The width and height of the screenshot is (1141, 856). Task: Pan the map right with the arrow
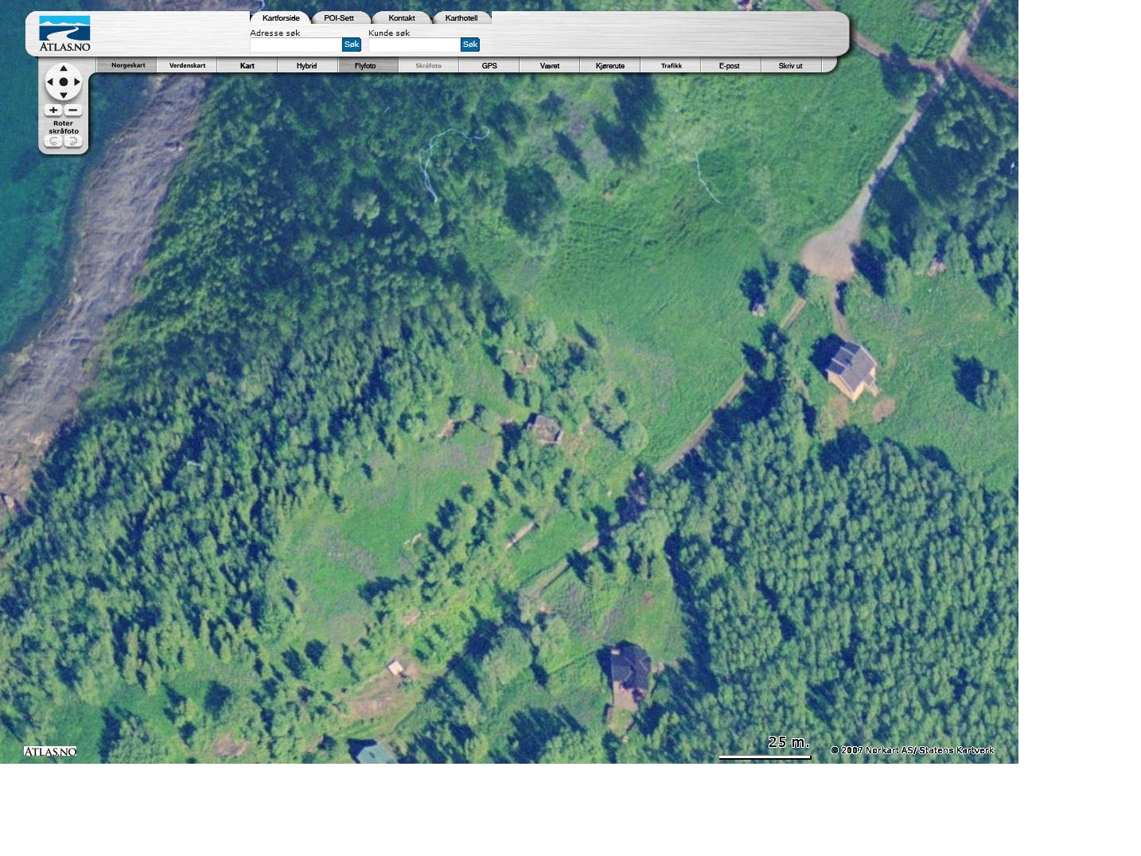tap(77, 82)
